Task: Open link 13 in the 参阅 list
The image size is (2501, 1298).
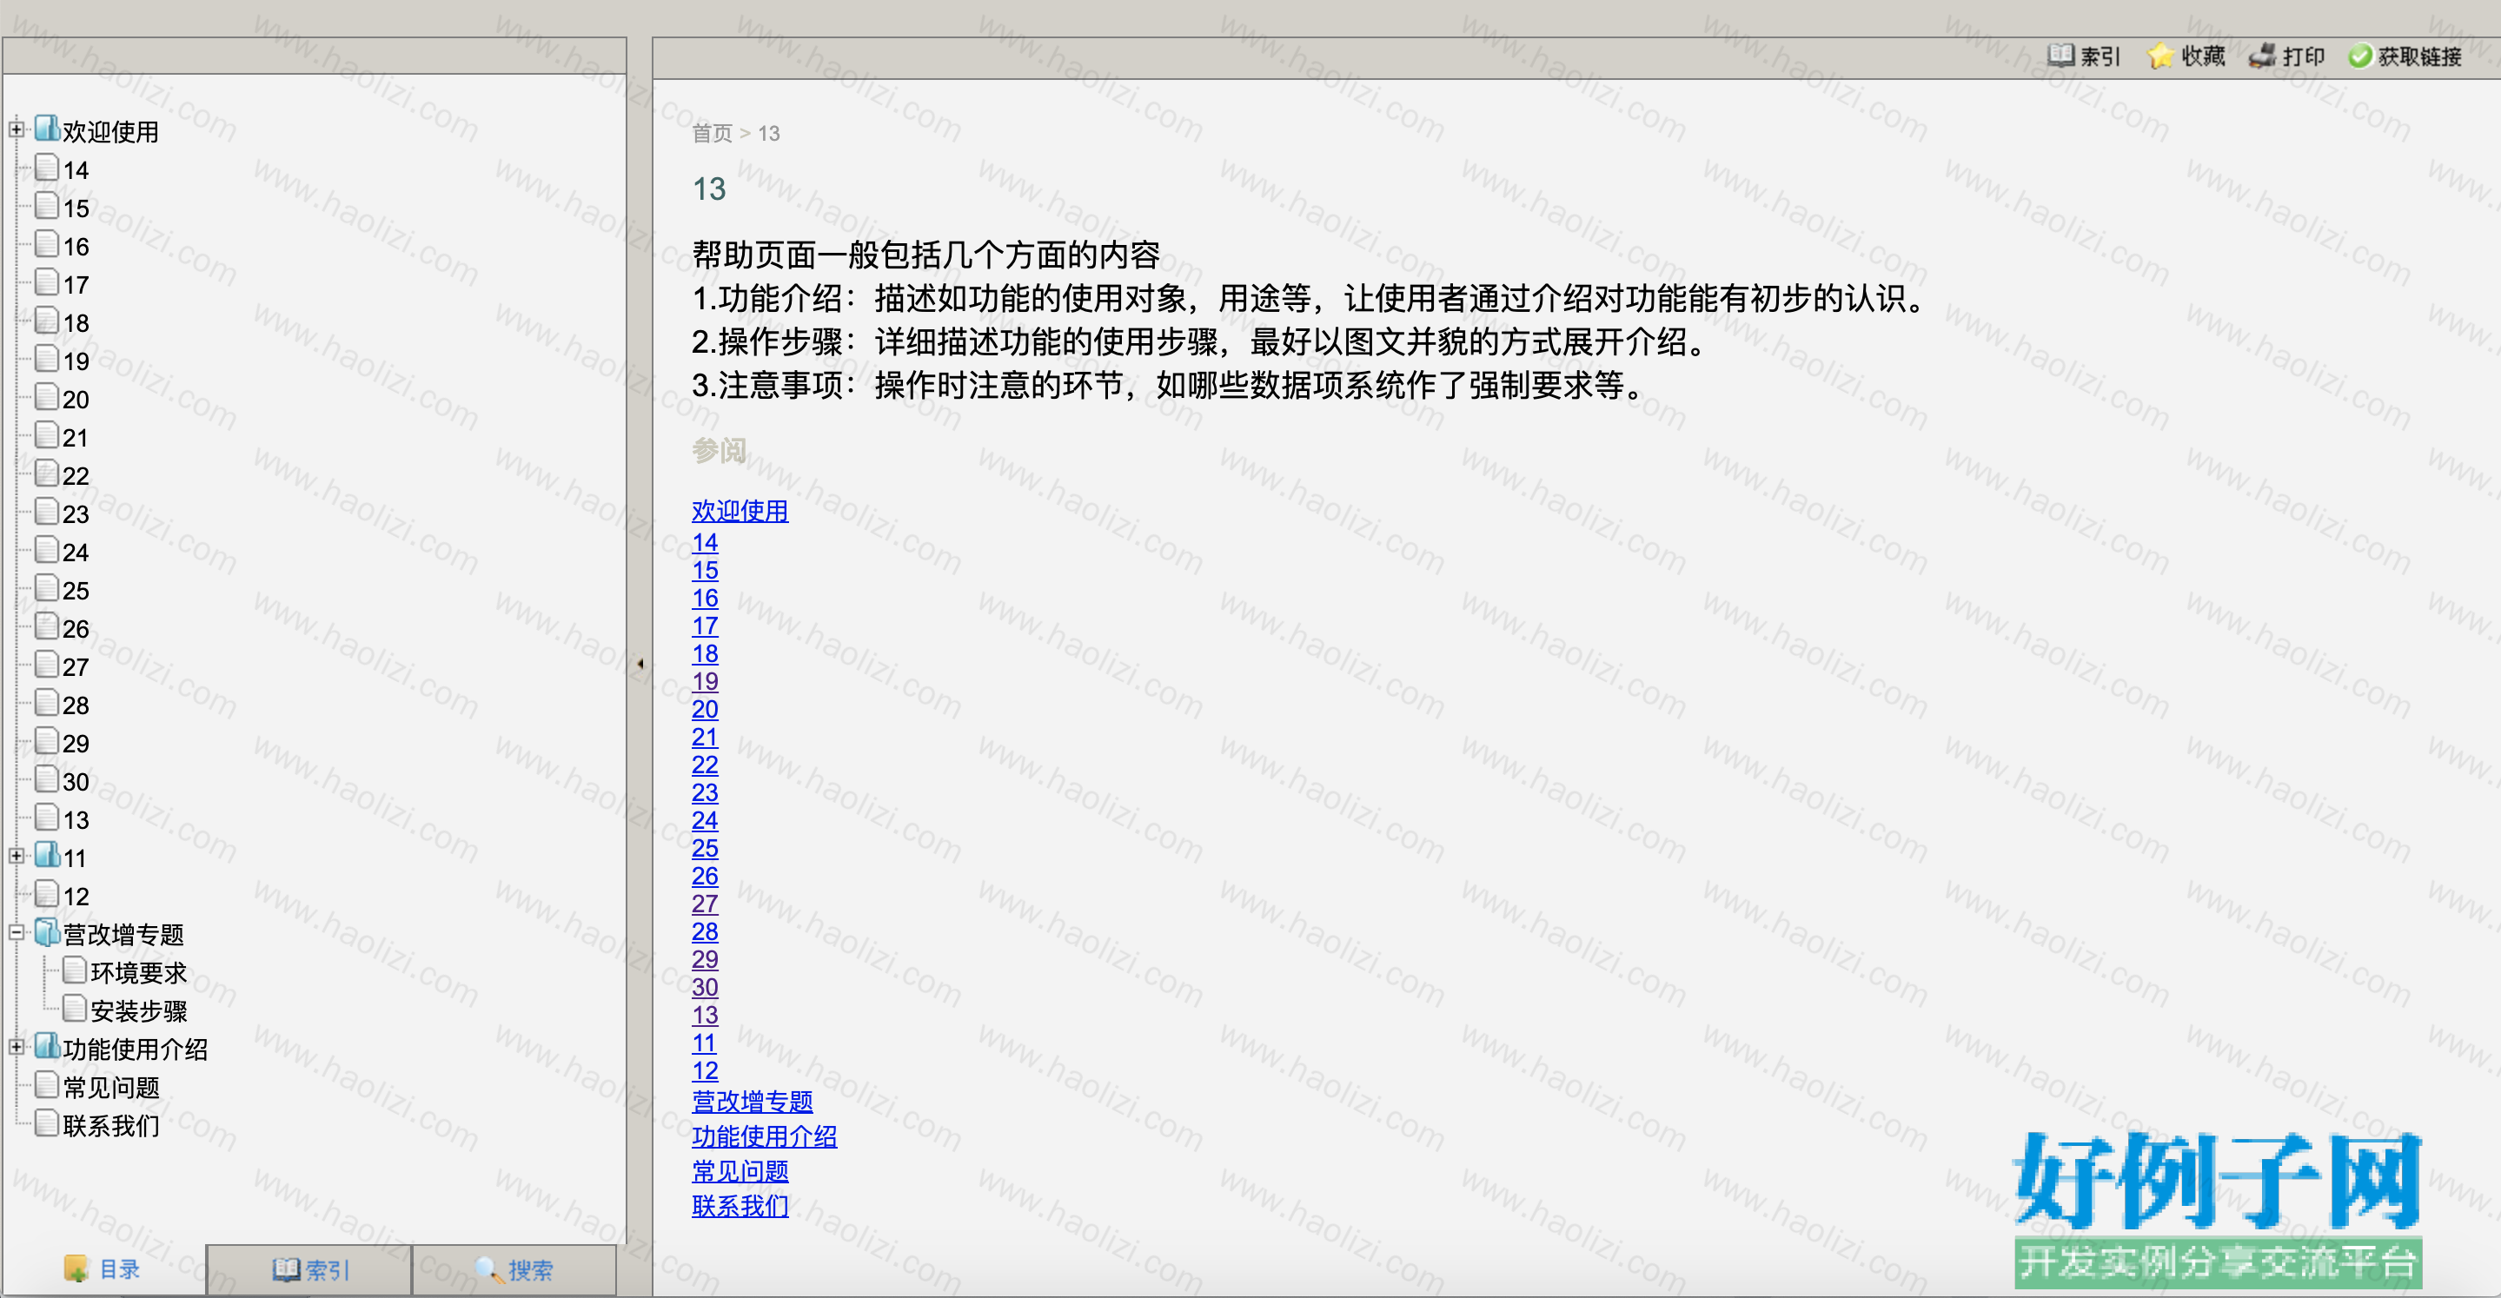Action: [705, 1015]
